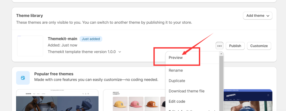Viewport: 286px width, 111px height.
Task: Click the yellow hat in Spotlight preview
Action: click(x=120, y=104)
